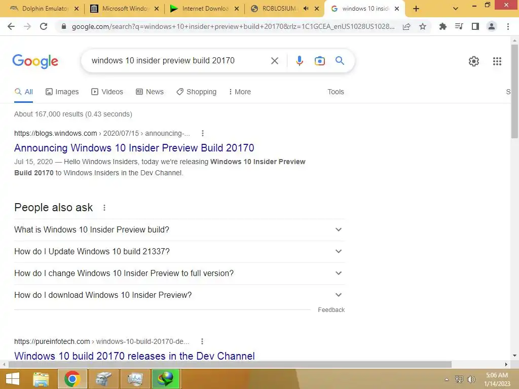Image resolution: width=519 pixels, height=389 pixels.
Task: Click the forward navigation arrow
Action: [27, 26]
